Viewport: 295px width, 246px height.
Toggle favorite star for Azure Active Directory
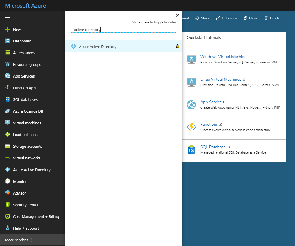177,46
